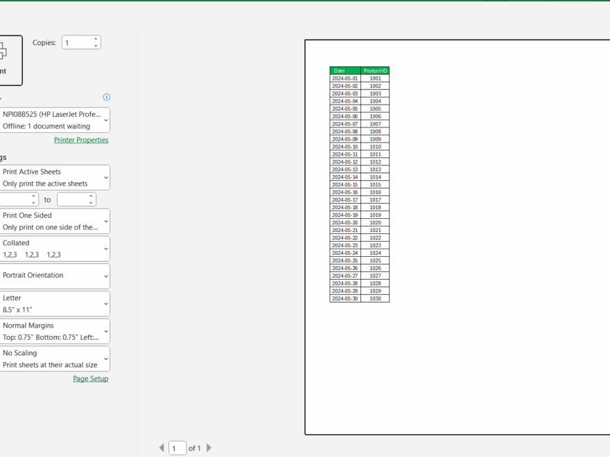Open the No Scaling dropdown
610x457 pixels.
click(x=55, y=358)
